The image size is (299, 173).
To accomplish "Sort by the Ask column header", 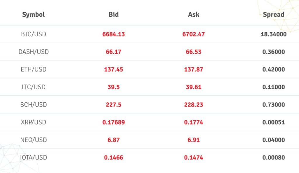I will point(194,15).
